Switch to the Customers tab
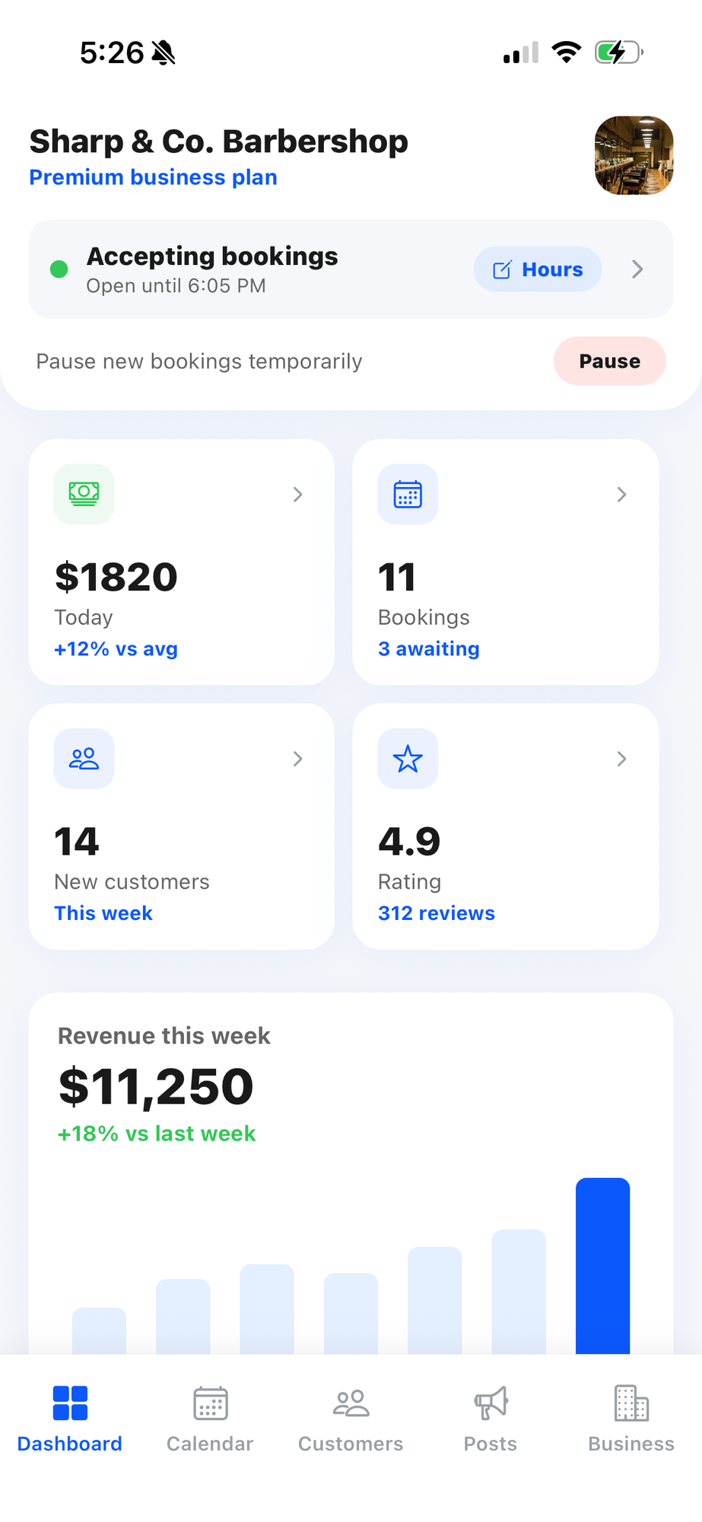 pos(351,1419)
